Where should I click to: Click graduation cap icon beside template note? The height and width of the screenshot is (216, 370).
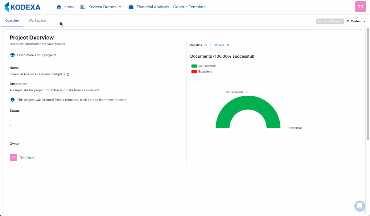click(x=13, y=100)
